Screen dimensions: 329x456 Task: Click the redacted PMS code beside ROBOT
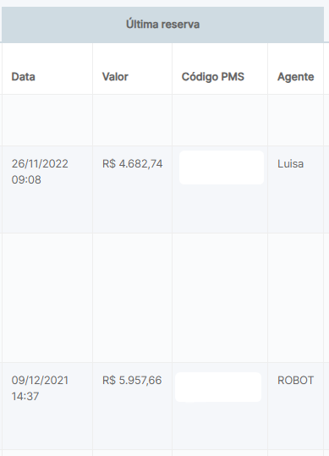pos(218,387)
